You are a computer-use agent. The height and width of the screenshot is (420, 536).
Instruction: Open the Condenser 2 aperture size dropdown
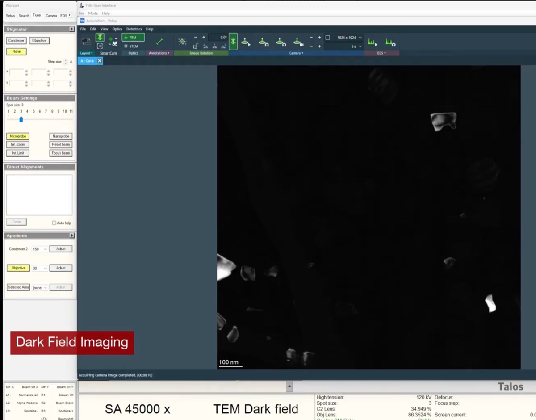[39, 249]
